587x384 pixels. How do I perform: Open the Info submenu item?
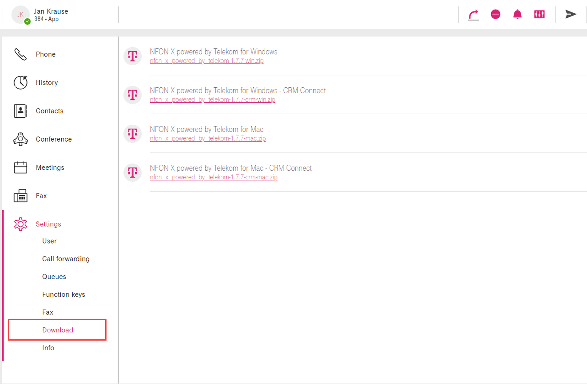(48, 348)
